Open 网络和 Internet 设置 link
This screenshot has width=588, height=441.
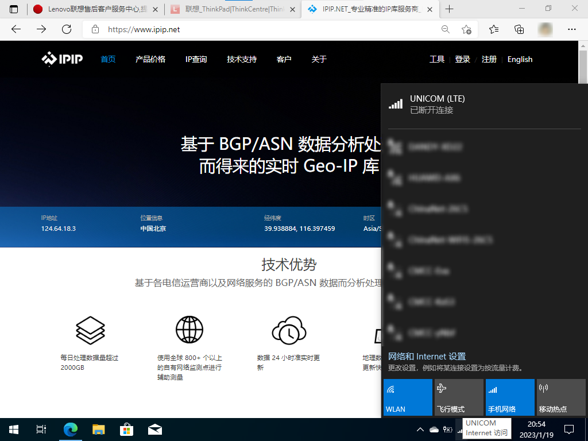coord(427,357)
